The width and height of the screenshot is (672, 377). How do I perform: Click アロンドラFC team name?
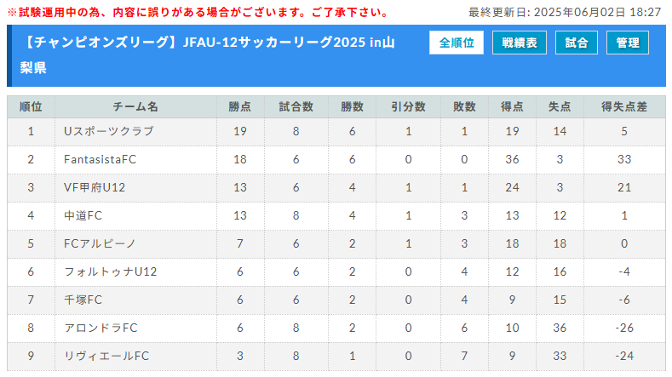click(x=101, y=328)
